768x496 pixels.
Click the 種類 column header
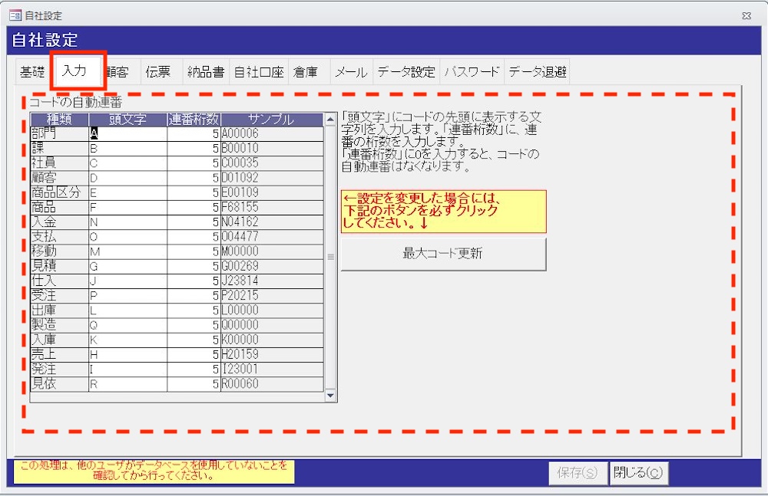click(59, 120)
